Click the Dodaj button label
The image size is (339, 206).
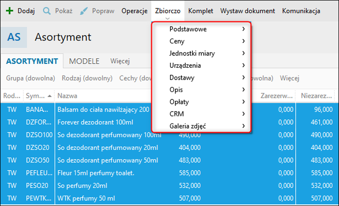pos(26,11)
